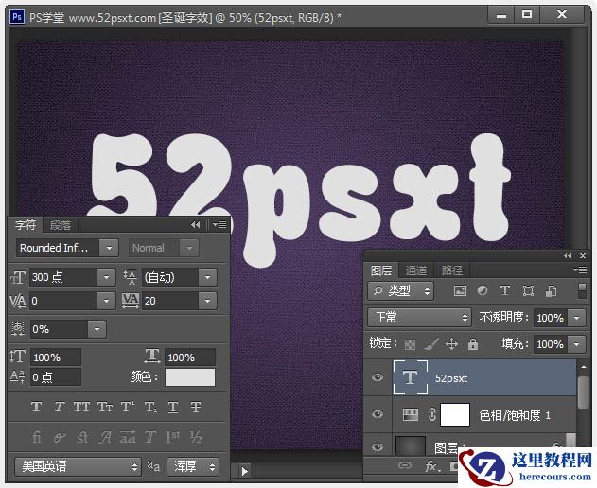
Task: Click the baseline shift 0 点 field
Action: 56,377
